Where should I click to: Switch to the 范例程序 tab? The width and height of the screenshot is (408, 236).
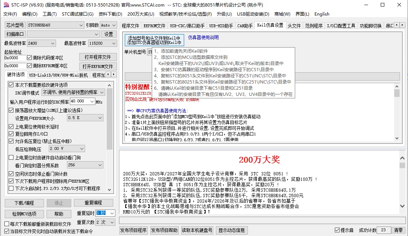[313, 26]
